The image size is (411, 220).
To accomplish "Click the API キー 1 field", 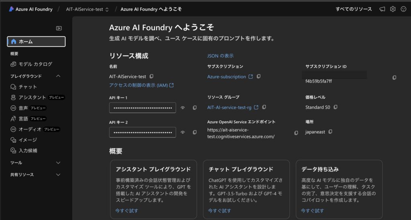I will coord(142,108).
